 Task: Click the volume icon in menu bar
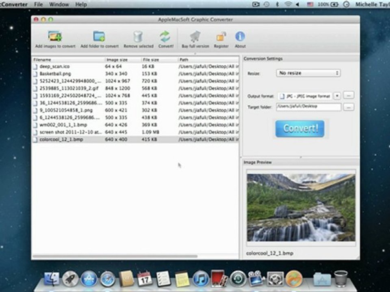(x=297, y=4)
